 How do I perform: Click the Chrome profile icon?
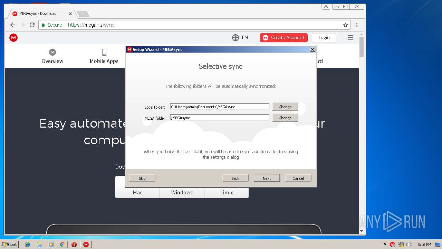[x=326, y=7]
